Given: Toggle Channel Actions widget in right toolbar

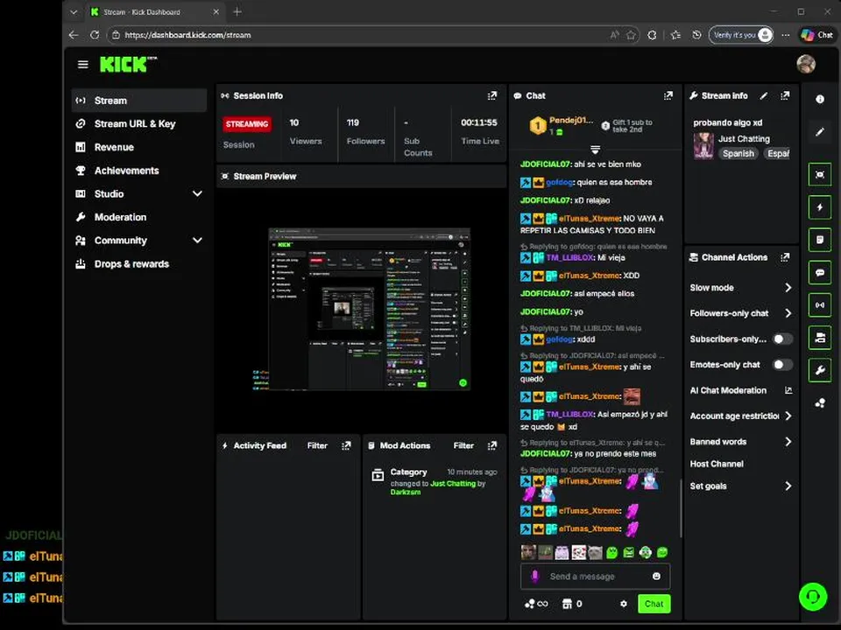Looking at the screenshot, I should [820, 338].
